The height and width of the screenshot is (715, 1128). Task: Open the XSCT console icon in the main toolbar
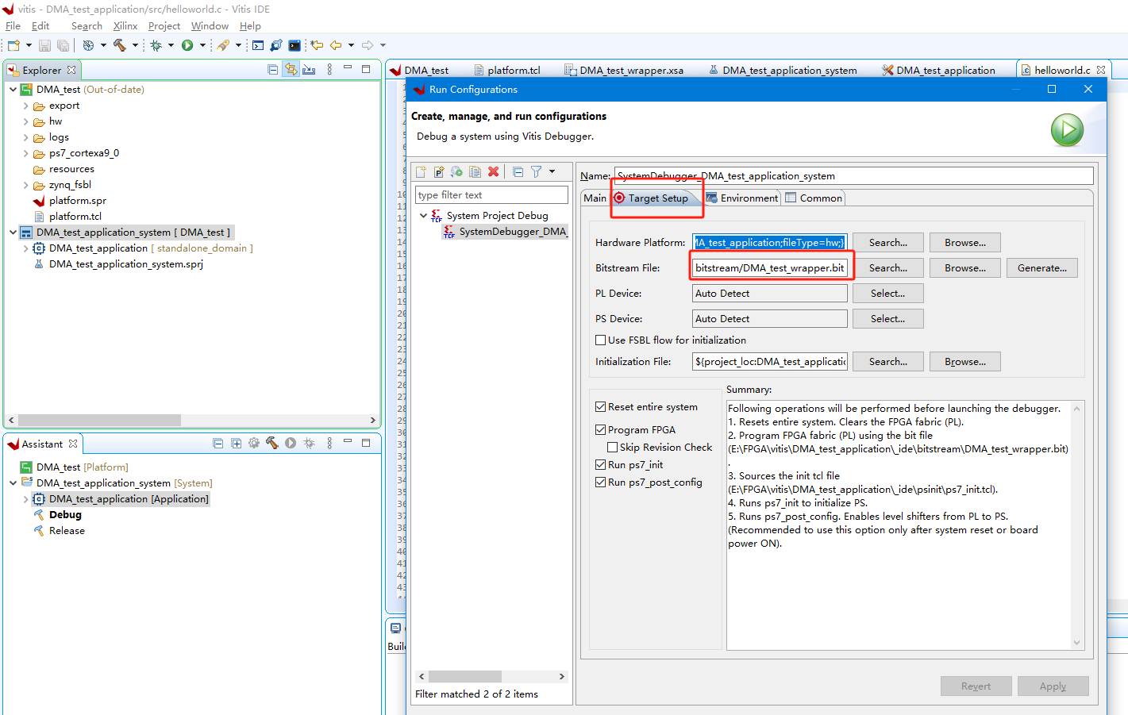(295, 45)
